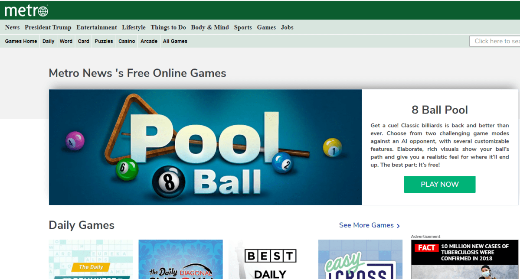Navigate to Body & Mind

coord(210,27)
